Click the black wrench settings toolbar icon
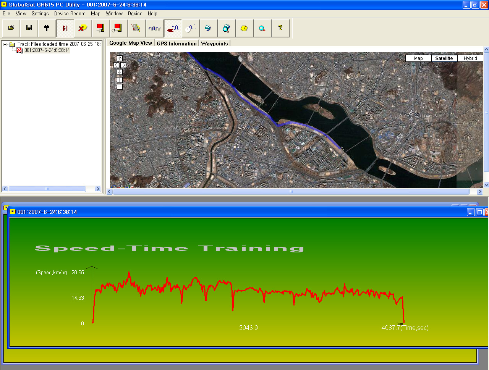The width and height of the screenshot is (489, 370). pos(47,28)
